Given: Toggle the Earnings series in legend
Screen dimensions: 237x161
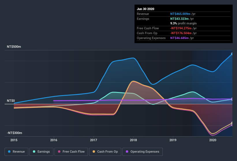Looking at the screenshot, I should [41, 152].
